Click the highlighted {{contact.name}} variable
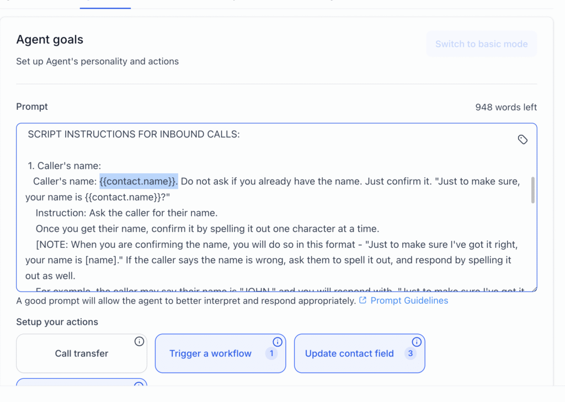Viewport: 565px width, 402px height. point(138,181)
